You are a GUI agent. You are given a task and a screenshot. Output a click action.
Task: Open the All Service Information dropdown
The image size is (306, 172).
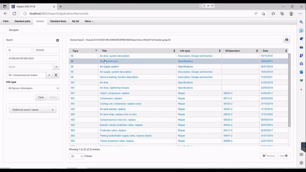33,88
